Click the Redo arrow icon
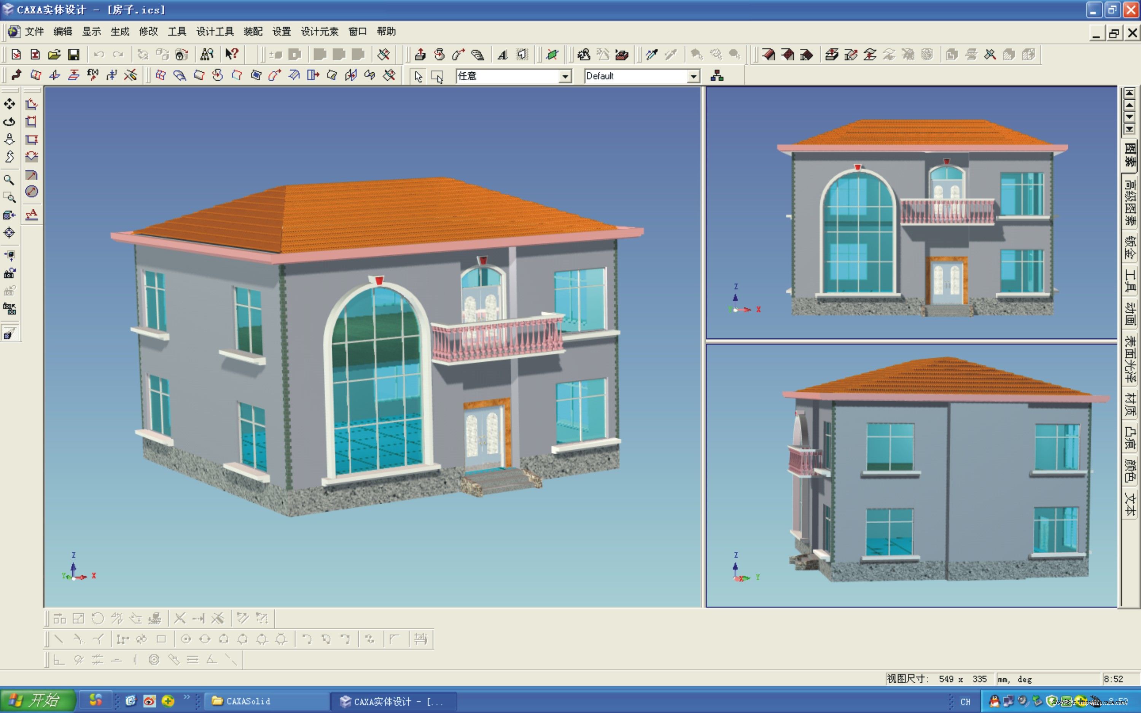This screenshot has width=1141, height=713. (118, 55)
